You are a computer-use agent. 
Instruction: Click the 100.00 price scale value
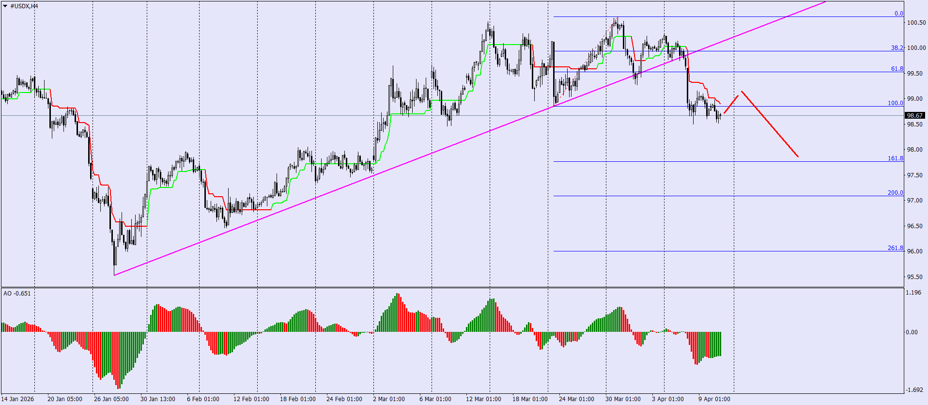[916, 48]
